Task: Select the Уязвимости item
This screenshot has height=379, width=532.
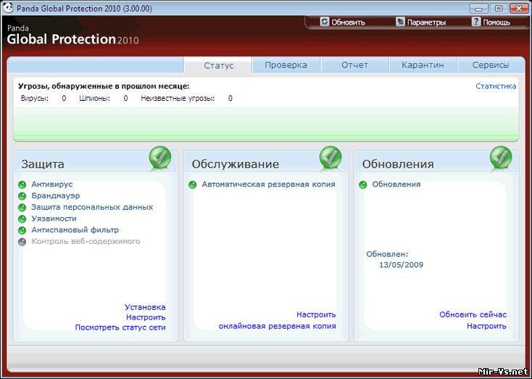Action: pos(54,219)
